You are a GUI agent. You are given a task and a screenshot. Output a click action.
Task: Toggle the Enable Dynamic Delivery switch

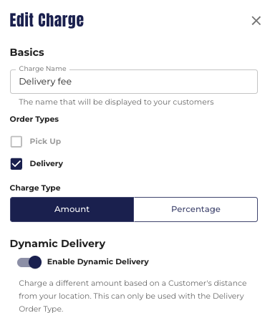tap(29, 262)
